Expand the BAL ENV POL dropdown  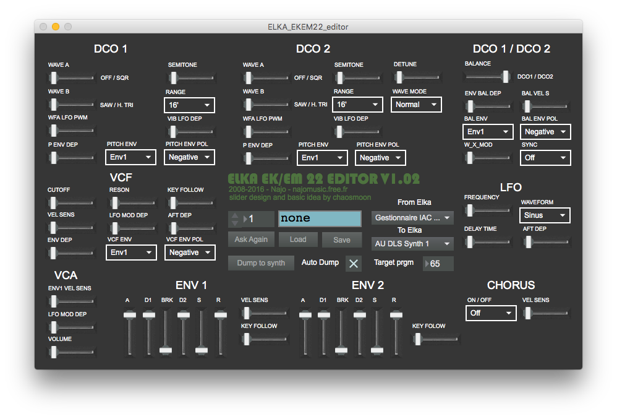pos(545,132)
